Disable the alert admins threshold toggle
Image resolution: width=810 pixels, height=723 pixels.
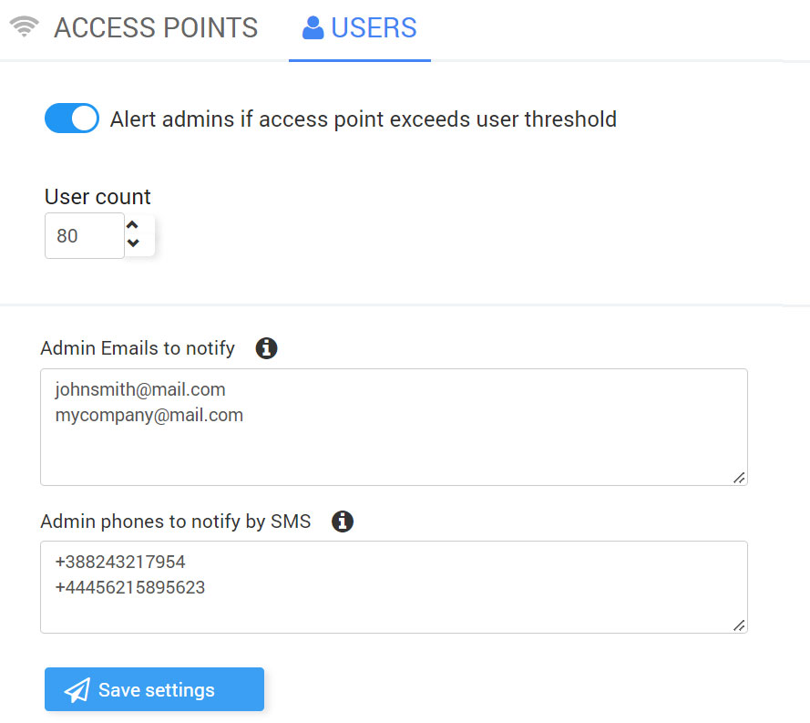[72, 119]
